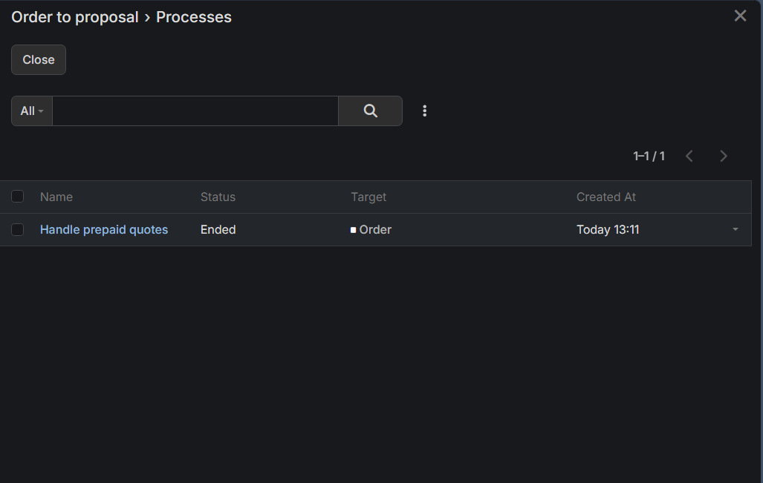Click the Target column header

click(x=368, y=197)
